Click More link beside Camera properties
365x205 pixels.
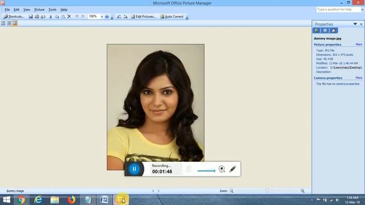point(359,78)
